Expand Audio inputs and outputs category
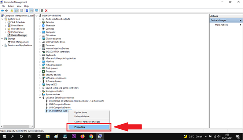The height and width of the screenshot is (140, 243). pyautogui.click(x=40, y=19)
